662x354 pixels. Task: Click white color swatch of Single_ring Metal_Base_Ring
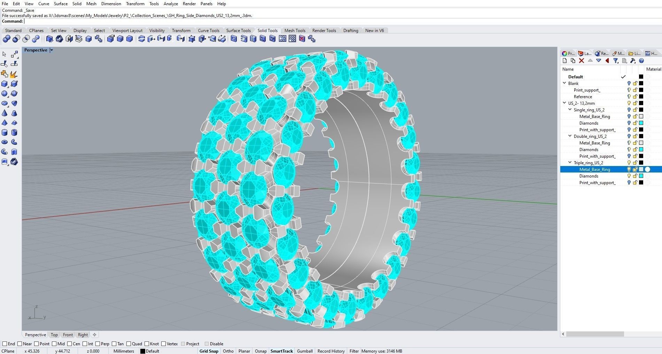point(641,116)
